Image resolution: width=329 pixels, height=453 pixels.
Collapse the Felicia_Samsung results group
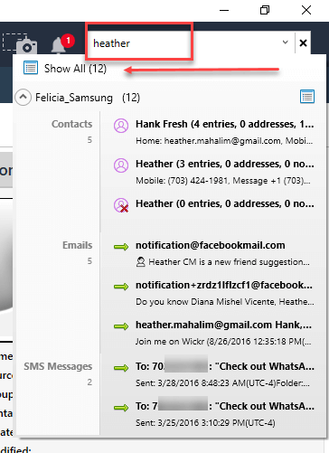coord(23,98)
